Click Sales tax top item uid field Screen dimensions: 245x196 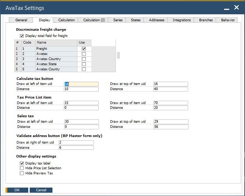tap(171, 122)
